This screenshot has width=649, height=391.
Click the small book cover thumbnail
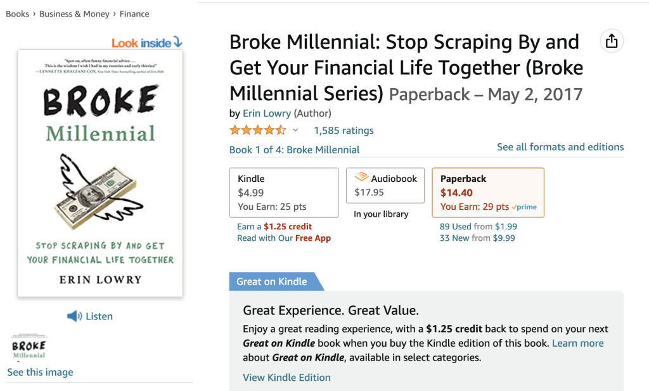coord(29,347)
